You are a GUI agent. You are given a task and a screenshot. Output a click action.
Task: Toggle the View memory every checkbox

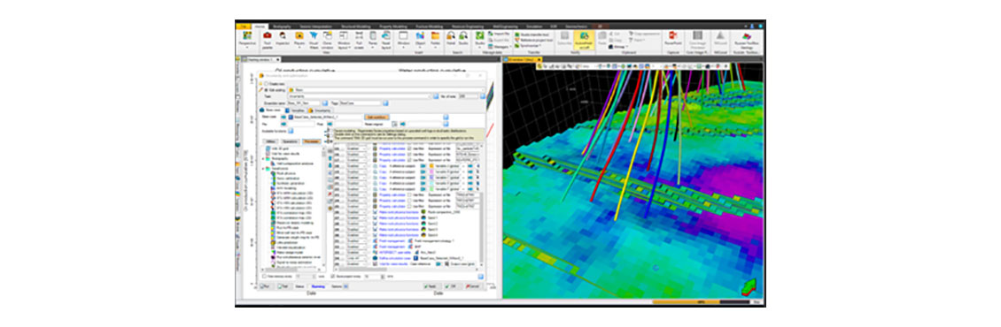click(x=264, y=277)
